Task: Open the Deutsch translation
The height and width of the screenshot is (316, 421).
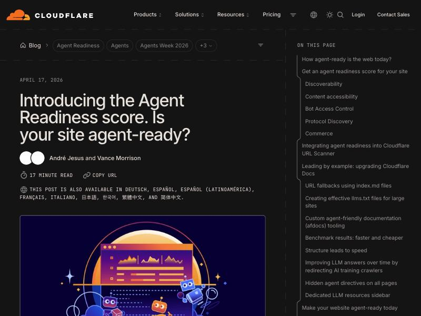Action: tap(136, 190)
